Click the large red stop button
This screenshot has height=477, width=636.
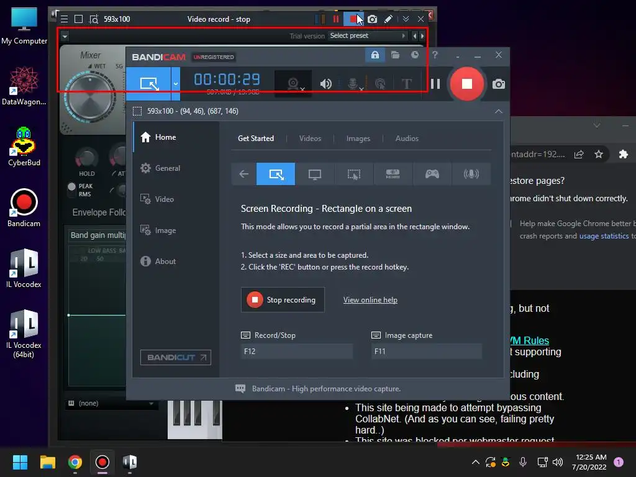[x=467, y=84]
